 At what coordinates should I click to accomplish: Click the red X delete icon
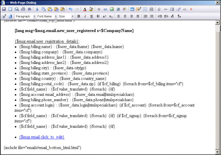[191, 9]
